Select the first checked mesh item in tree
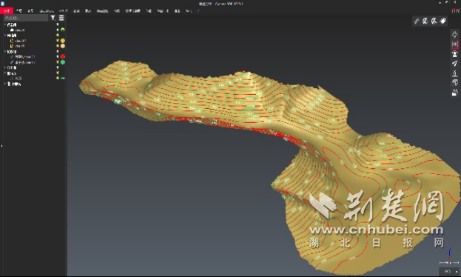This screenshot has width=461, height=277. 20,41
